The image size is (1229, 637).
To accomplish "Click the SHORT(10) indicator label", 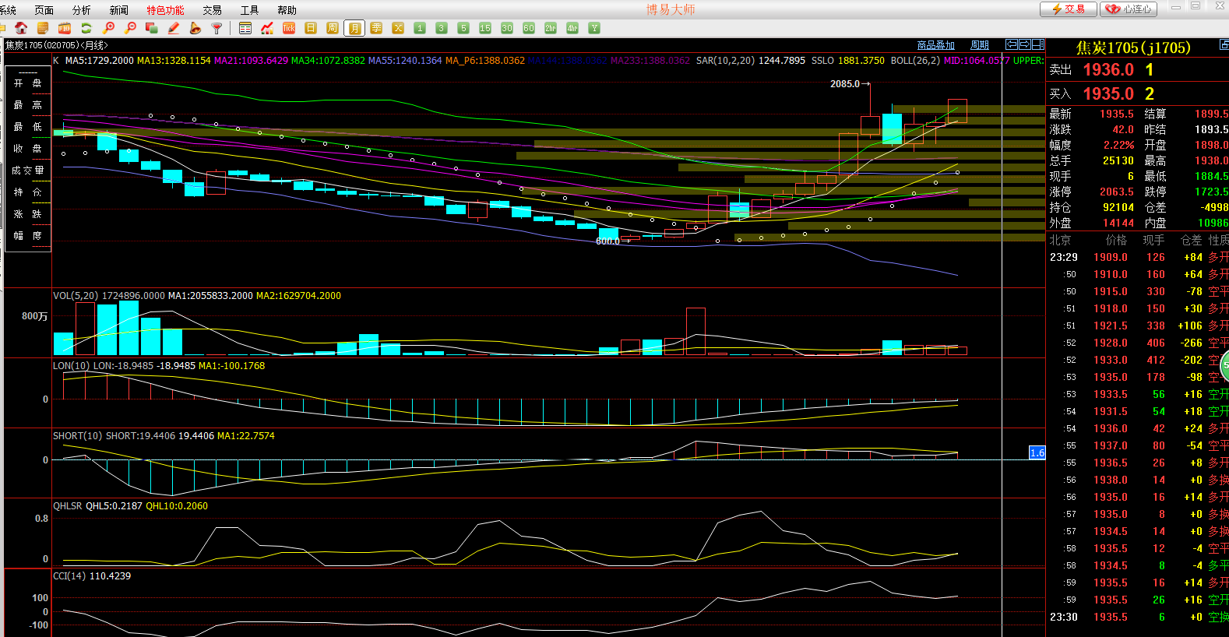I will 77,435.
